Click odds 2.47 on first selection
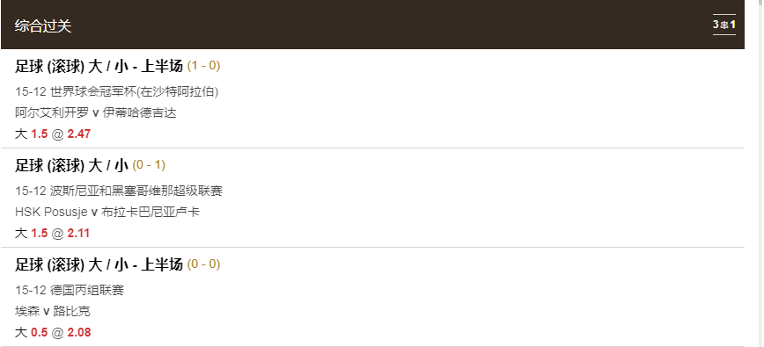The width and height of the screenshot is (764, 347). point(79,134)
